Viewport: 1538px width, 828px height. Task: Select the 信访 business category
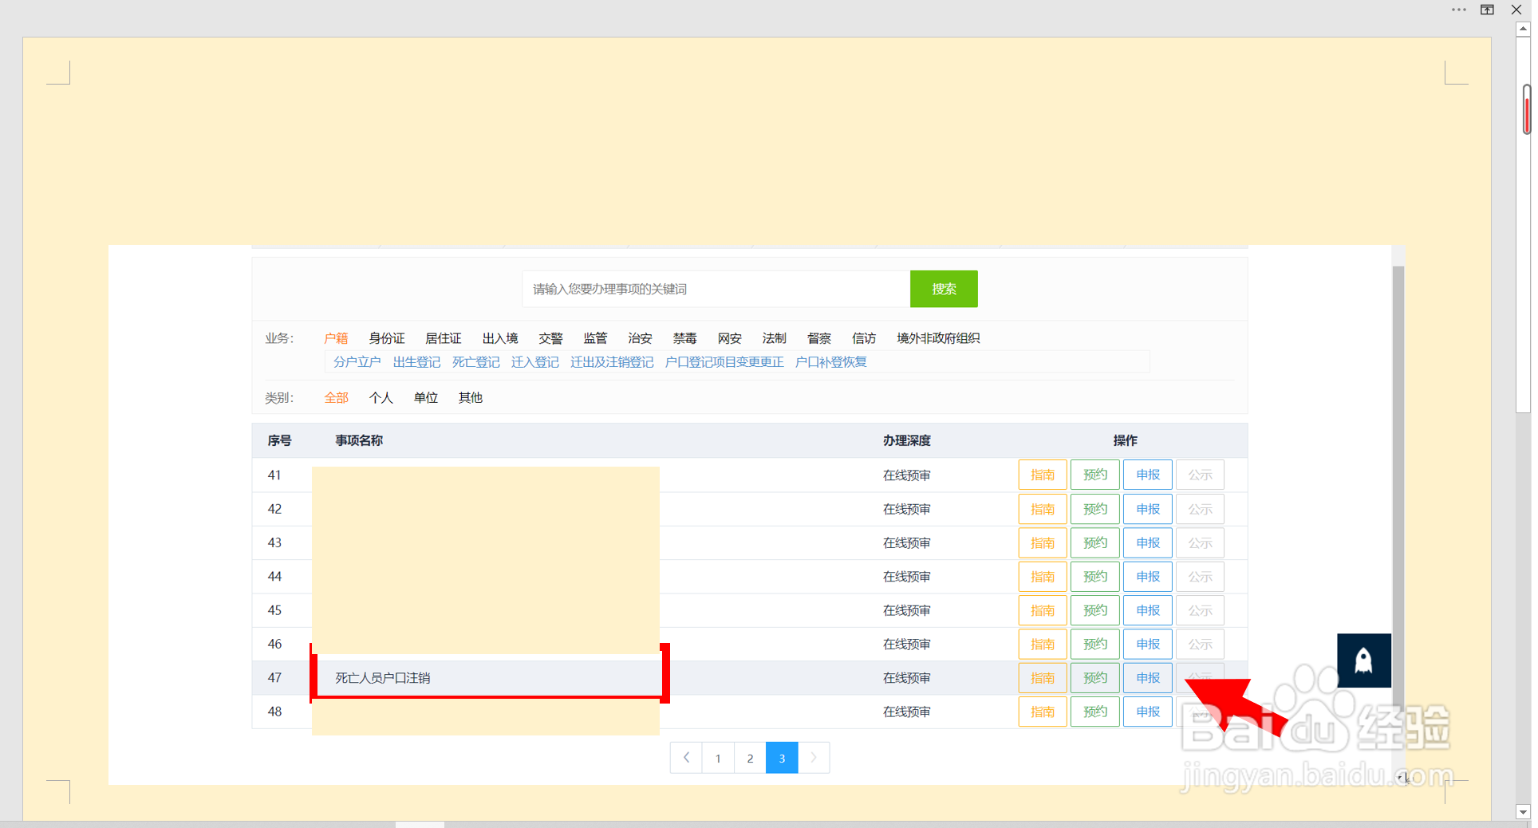[863, 338]
